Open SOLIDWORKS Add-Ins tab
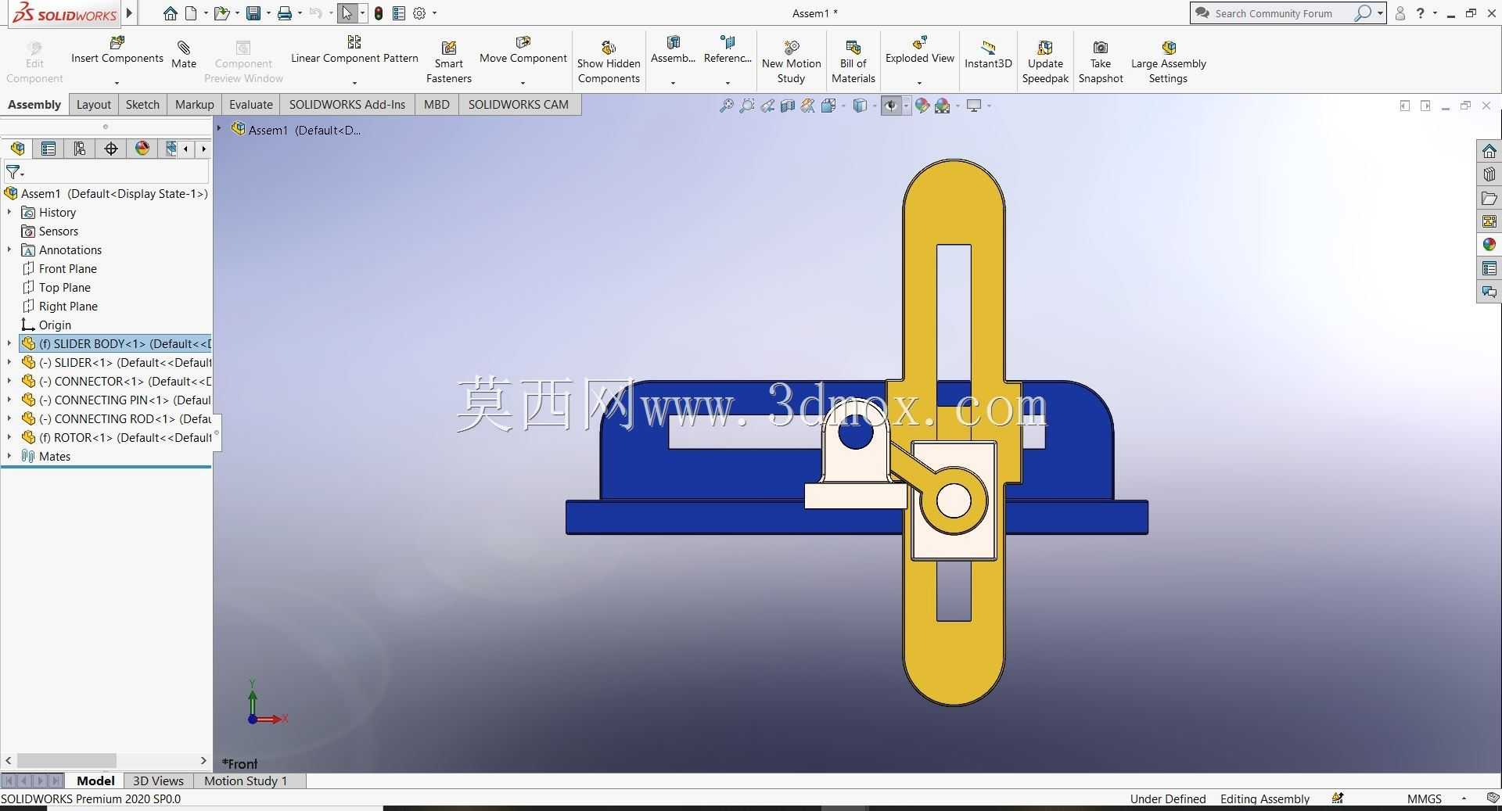The width and height of the screenshot is (1502, 811). click(x=347, y=105)
